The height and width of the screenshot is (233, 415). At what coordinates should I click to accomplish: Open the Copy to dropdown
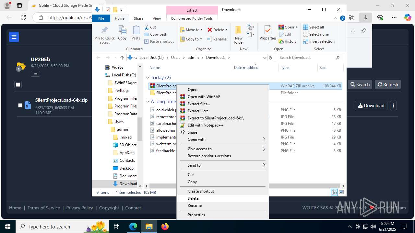click(192, 39)
